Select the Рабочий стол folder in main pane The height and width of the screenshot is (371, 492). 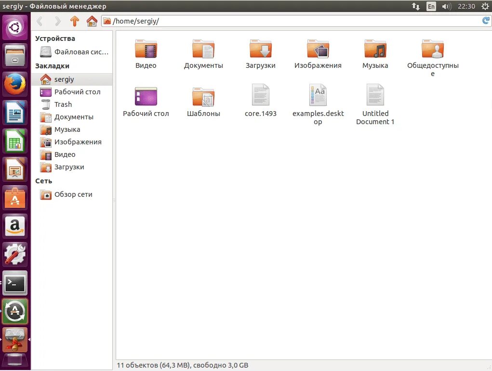(146, 102)
